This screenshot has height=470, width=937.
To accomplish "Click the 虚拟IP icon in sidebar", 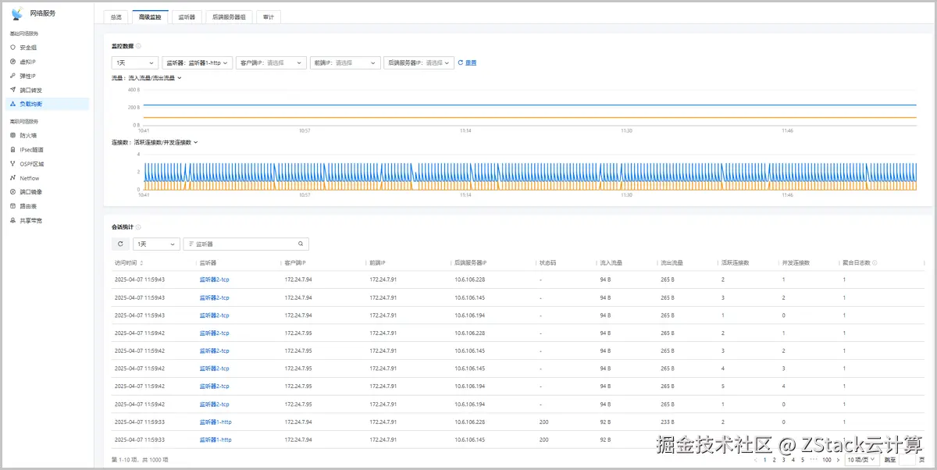I will pos(12,62).
